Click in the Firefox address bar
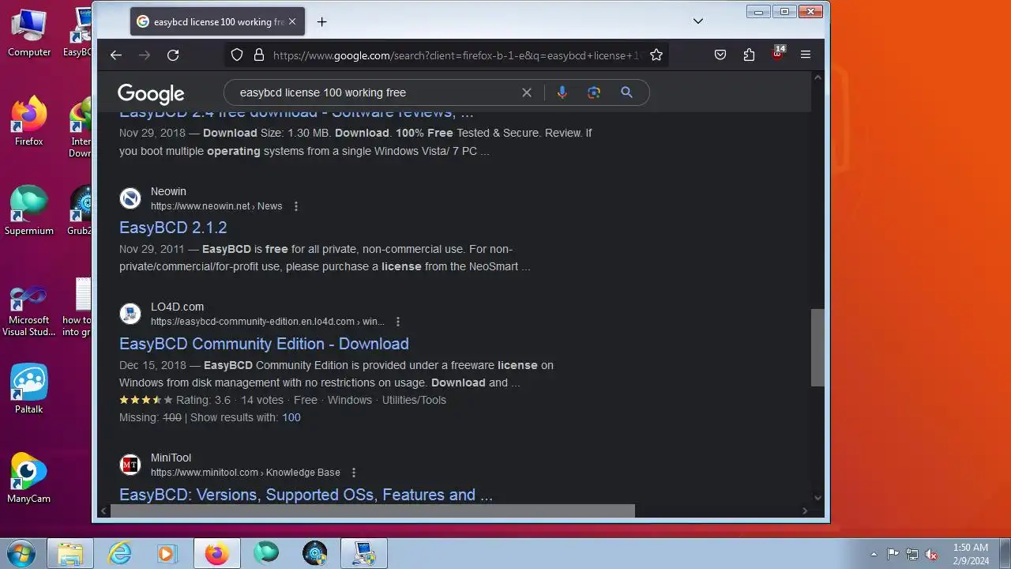 [x=457, y=55]
